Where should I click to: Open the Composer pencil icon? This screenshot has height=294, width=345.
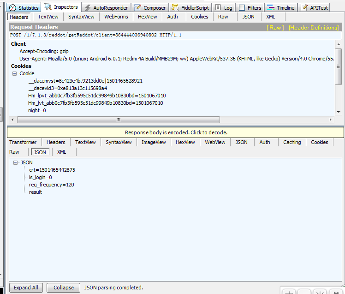click(137, 8)
